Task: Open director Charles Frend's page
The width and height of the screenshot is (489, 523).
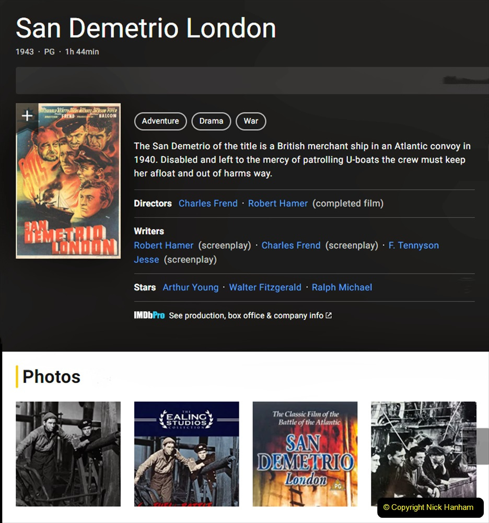Action: 208,204
